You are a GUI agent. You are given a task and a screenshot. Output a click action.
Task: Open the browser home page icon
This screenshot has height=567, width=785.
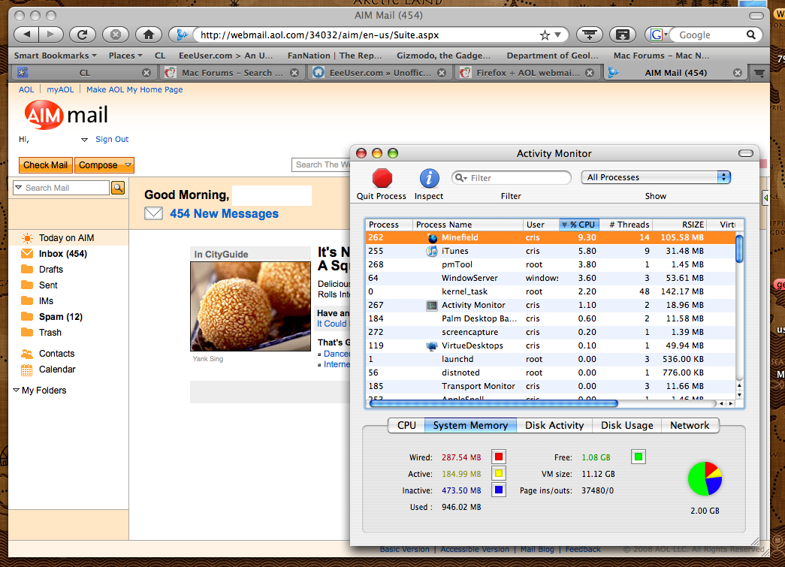click(149, 35)
